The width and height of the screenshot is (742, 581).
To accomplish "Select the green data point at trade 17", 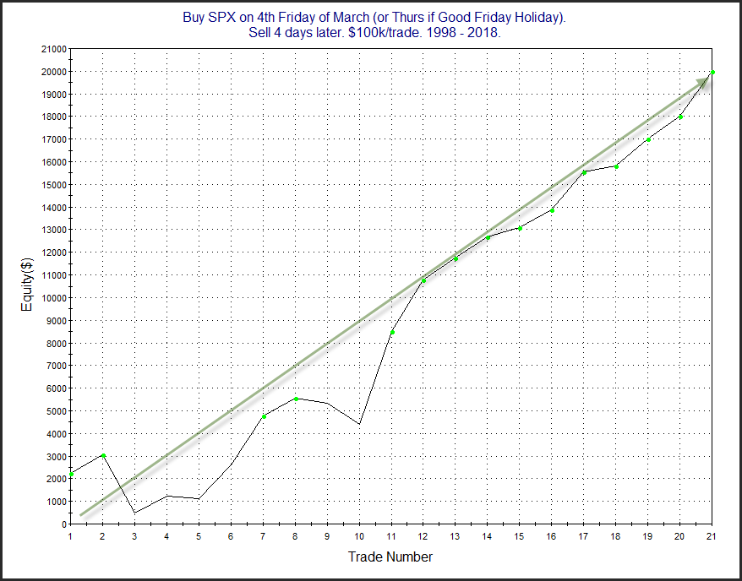I will pyautogui.click(x=585, y=172).
